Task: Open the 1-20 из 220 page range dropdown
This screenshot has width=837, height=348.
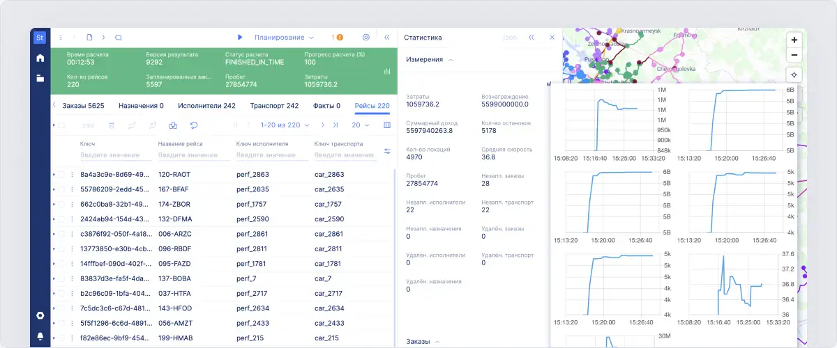Action: click(285, 125)
